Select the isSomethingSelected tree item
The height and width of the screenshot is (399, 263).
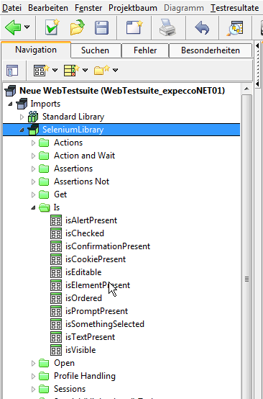105,324
